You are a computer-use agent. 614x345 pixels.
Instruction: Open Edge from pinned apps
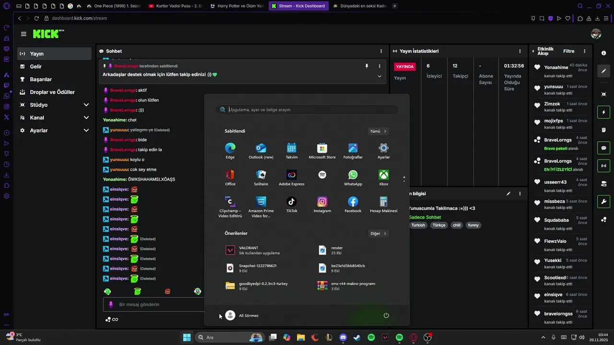[x=230, y=150]
